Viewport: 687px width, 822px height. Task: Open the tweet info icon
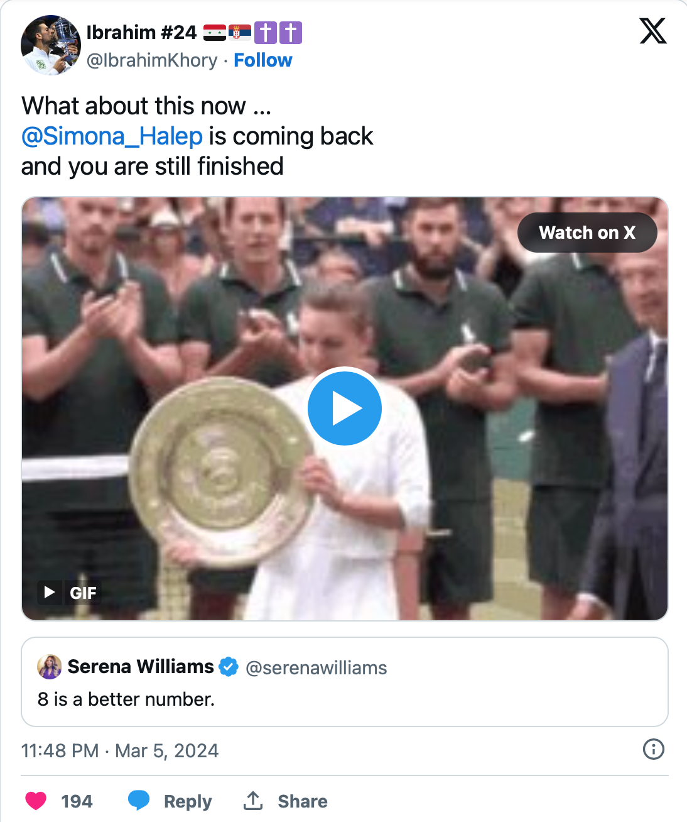coord(653,749)
